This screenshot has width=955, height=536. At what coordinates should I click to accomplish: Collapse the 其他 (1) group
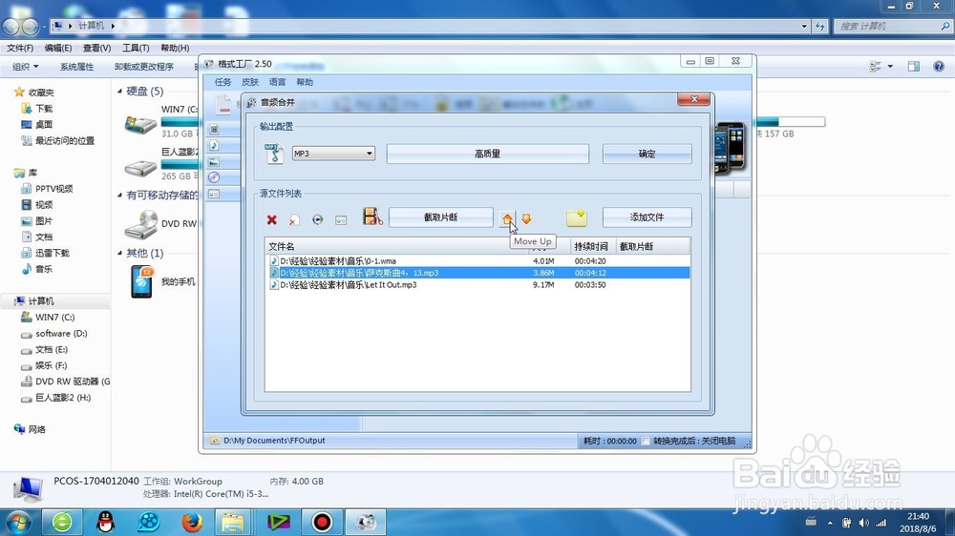[120, 253]
